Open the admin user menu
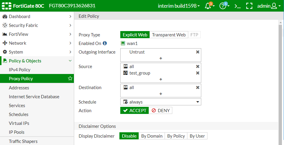This screenshot has width=284, height=145. tap(269, 6)
